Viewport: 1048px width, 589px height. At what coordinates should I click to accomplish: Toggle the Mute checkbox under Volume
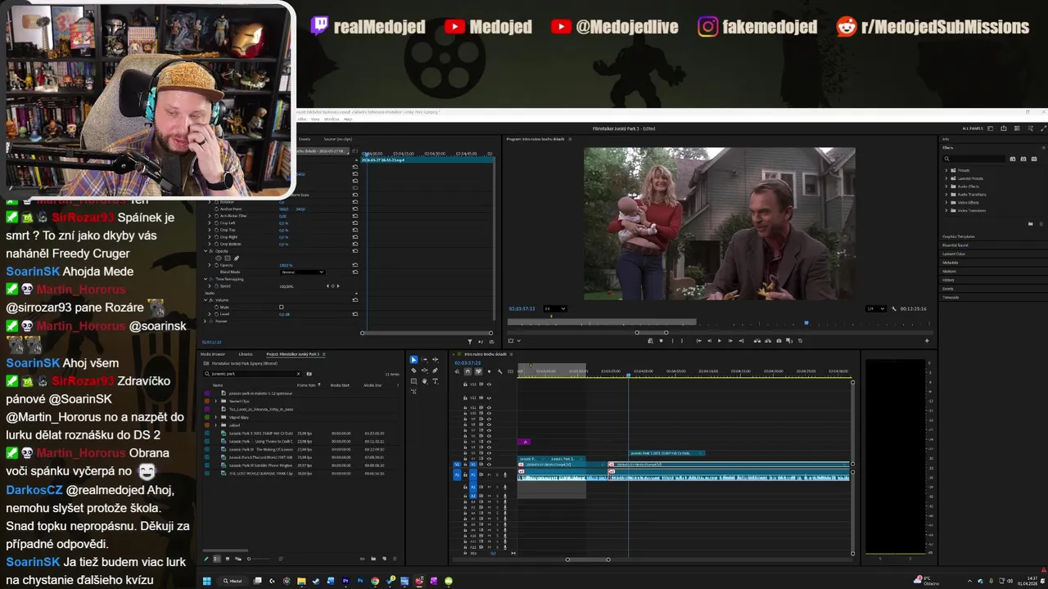pos(281,307)
